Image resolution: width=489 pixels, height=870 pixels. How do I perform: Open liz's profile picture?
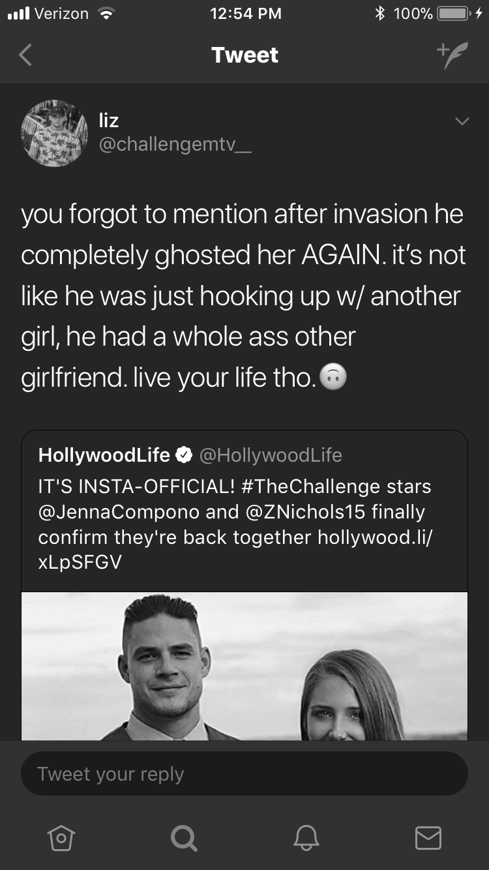tap(55, 133)
